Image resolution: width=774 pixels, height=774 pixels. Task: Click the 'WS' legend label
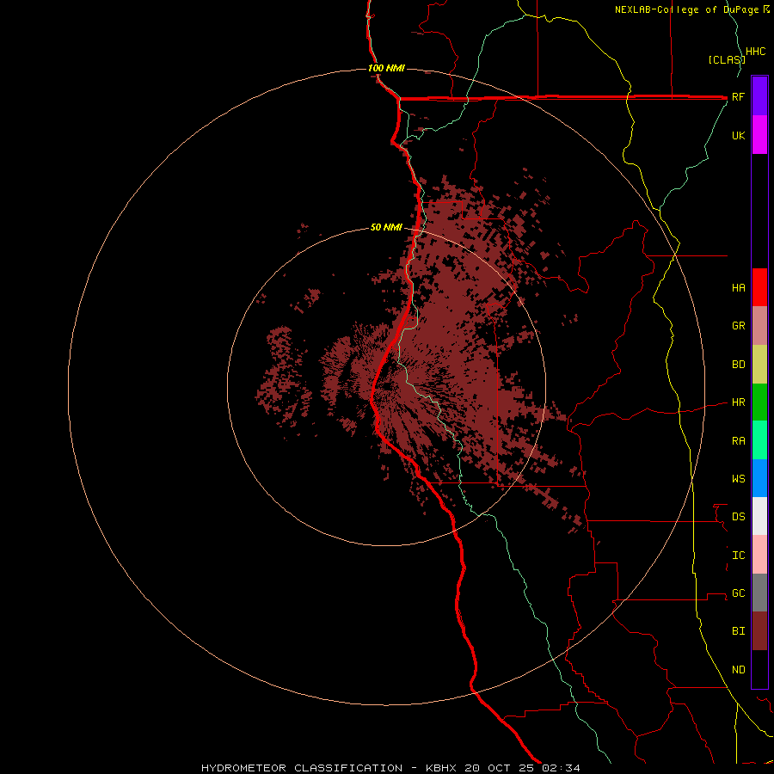click(x=738, y=479)
